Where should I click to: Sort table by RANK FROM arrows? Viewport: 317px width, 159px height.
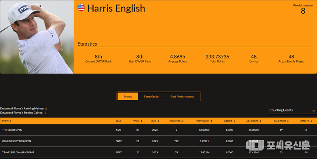(288, 121)
